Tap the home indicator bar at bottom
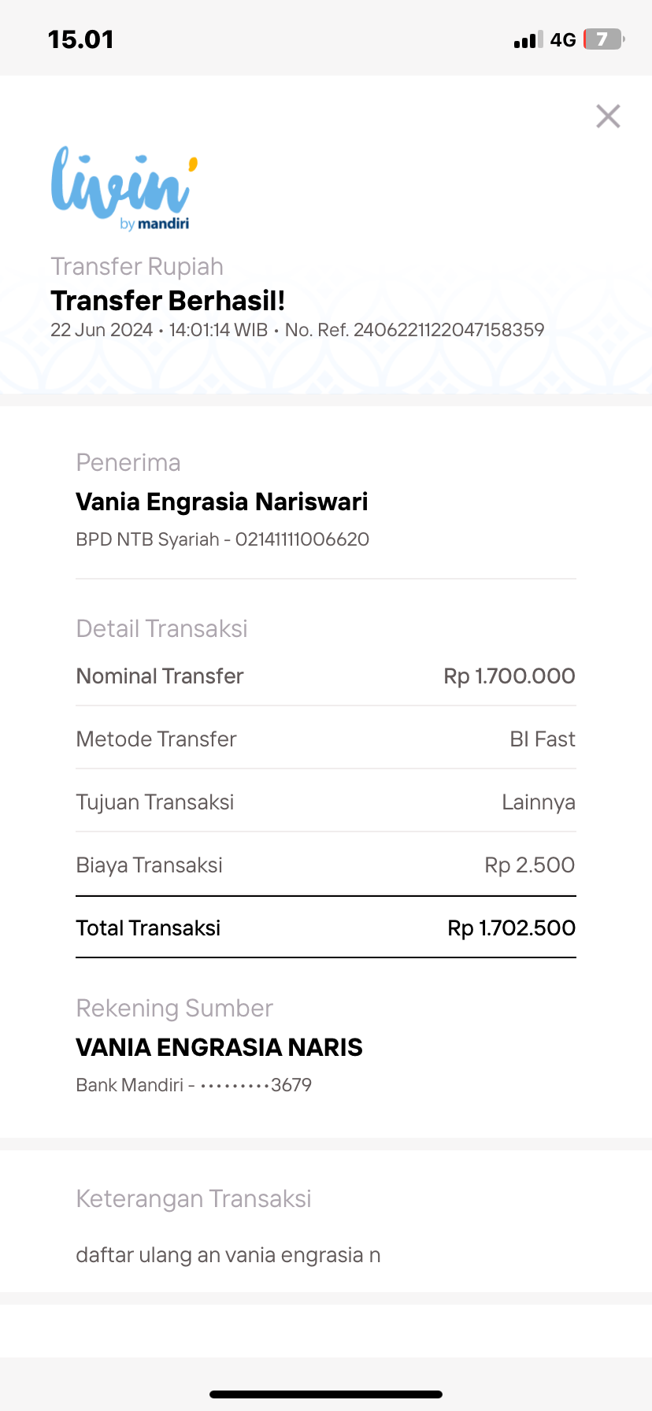This screenshot has width=652, height=1411. pyautogui.click(x=326, y=1394)
